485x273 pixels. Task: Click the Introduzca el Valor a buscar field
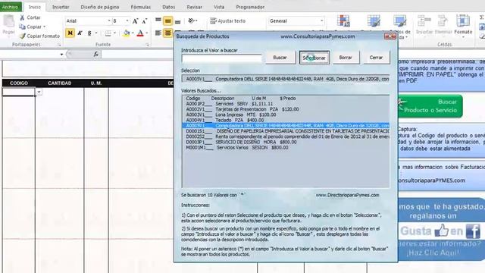(x=222, y=58)
